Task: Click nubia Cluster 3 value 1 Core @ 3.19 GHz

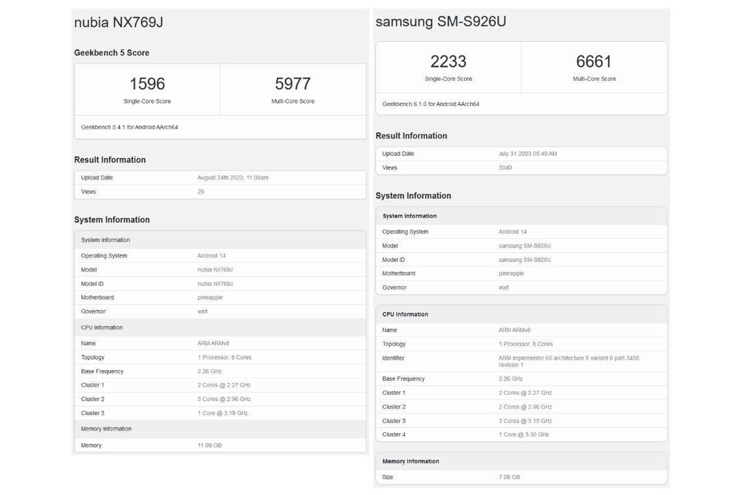Action: pyautogui.click(x=223, y=413)
